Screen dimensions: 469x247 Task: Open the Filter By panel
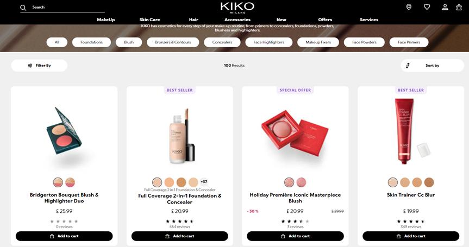[39, 65]
